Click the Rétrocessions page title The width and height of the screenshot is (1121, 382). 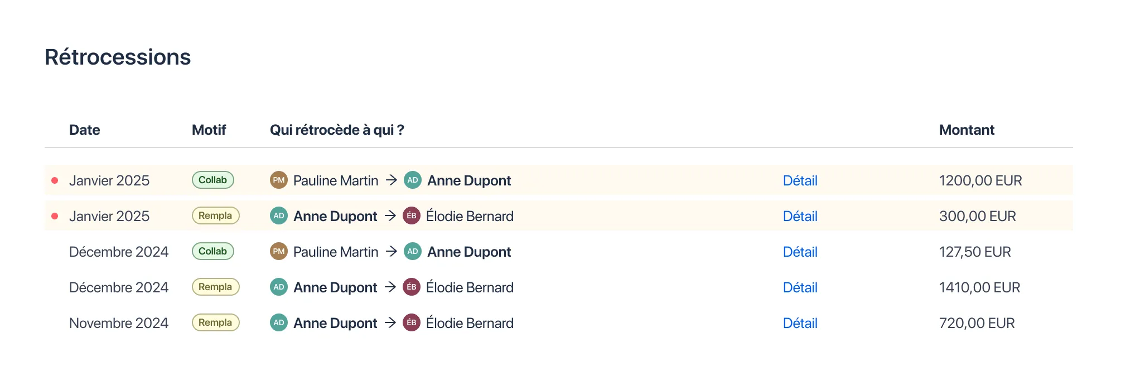click(117, 56)
